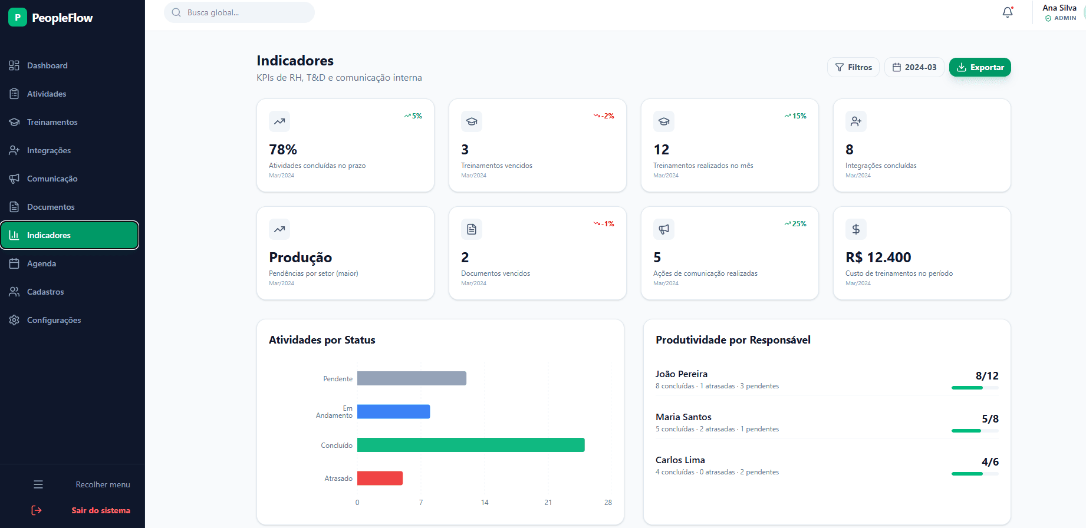Click the Busca global search field
1086x528 pixels.
[239, 12]
